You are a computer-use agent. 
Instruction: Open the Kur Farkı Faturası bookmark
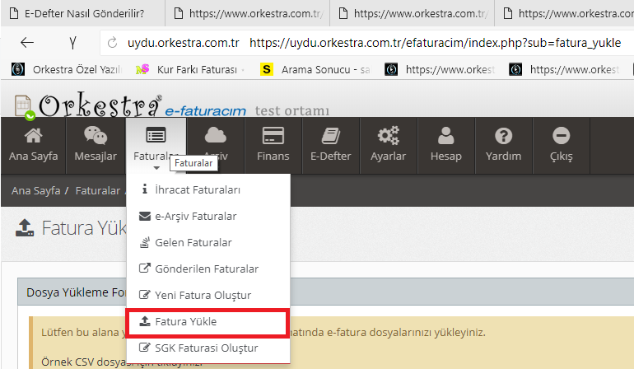(x=190, y=69)
